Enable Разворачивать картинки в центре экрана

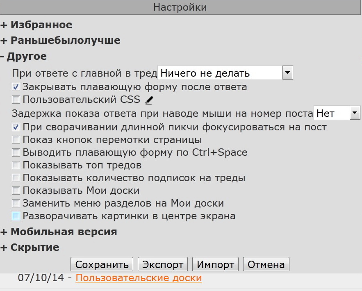tap(16, 216)
